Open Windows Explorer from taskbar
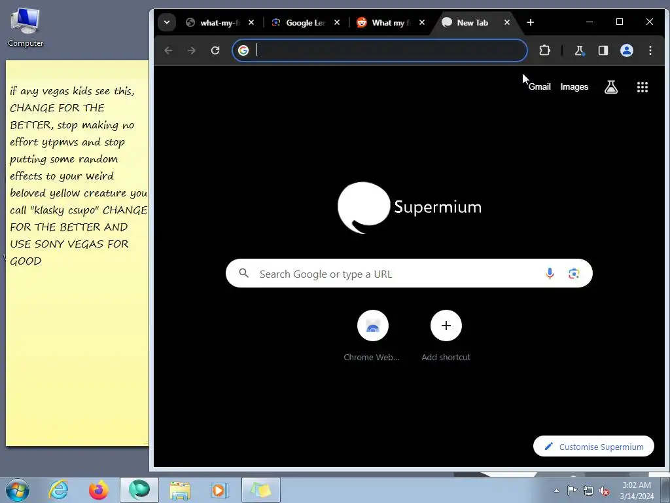Screen dimensions: 670x503 180,490
